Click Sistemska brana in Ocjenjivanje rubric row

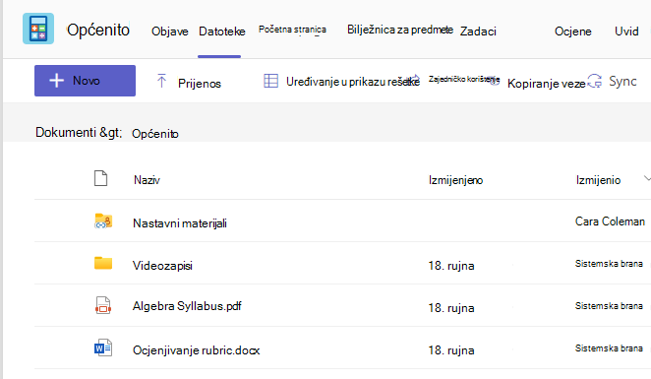coord(609,348)
